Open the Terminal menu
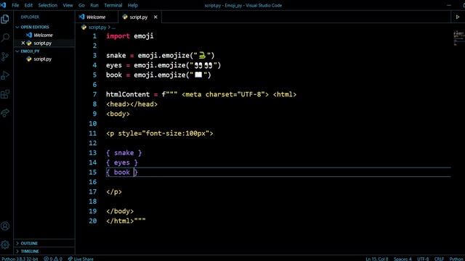Screen dimensions: 465x261 click(113, 5)
